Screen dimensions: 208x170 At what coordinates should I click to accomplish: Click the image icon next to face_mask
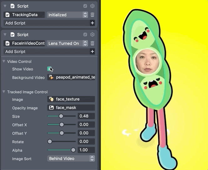tap(51, 108)
